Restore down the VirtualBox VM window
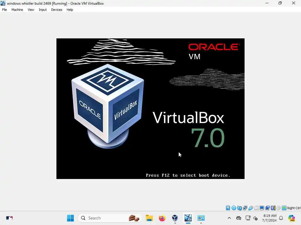301x225 pixels. coord(280,3)
